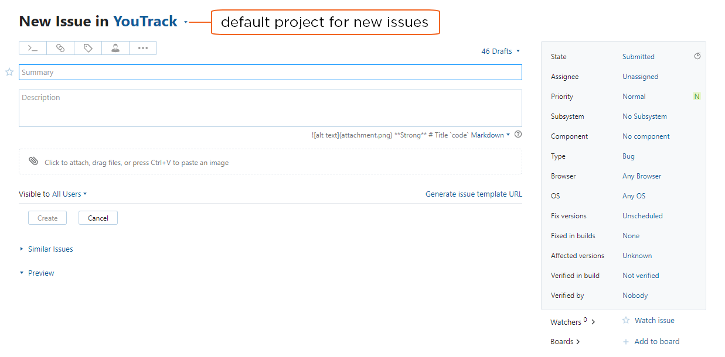Click into the Summary input field
Screen dimensions: 725x357
click(x=270, y=72)
